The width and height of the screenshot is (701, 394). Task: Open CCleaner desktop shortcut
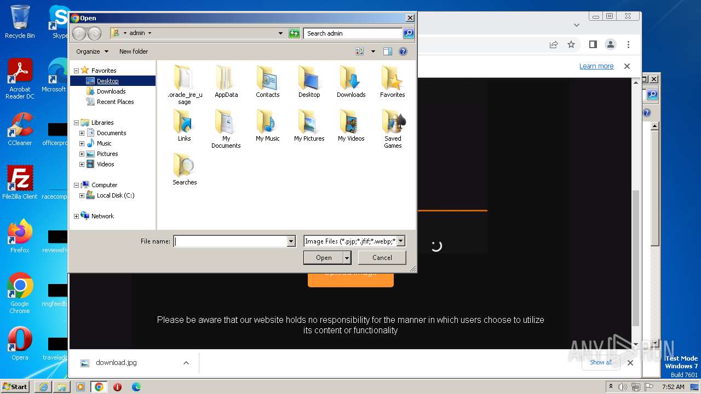pyautogui.click(x=20, y=130)
